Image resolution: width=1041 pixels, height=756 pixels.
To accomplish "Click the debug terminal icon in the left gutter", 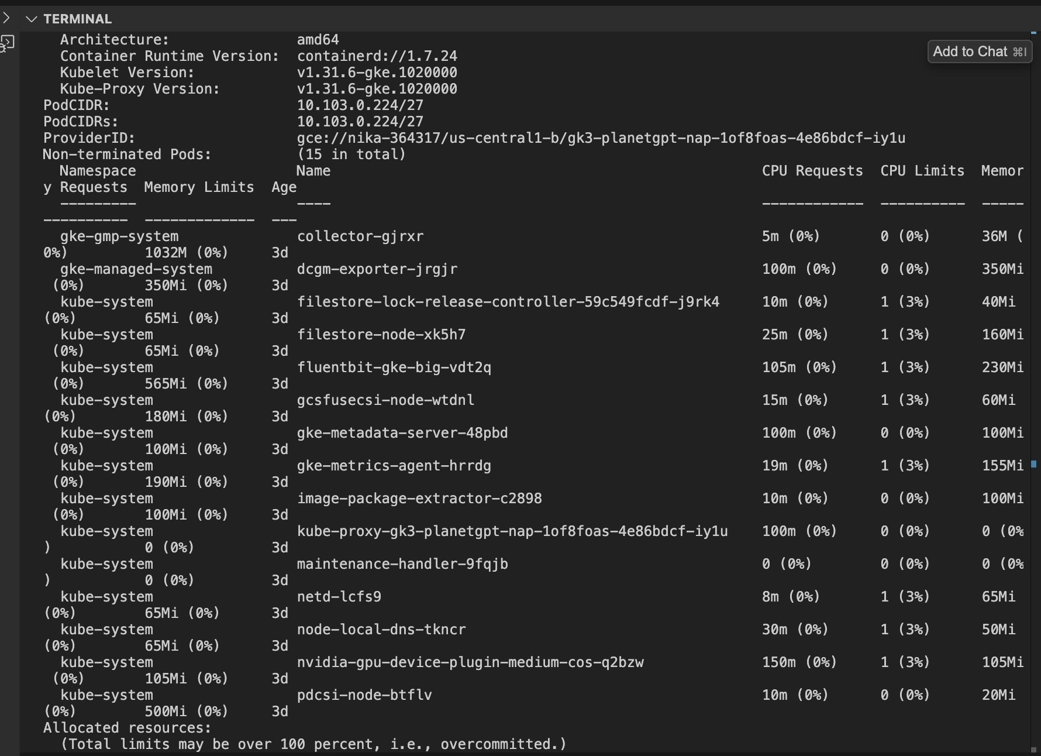I will 8,43.
